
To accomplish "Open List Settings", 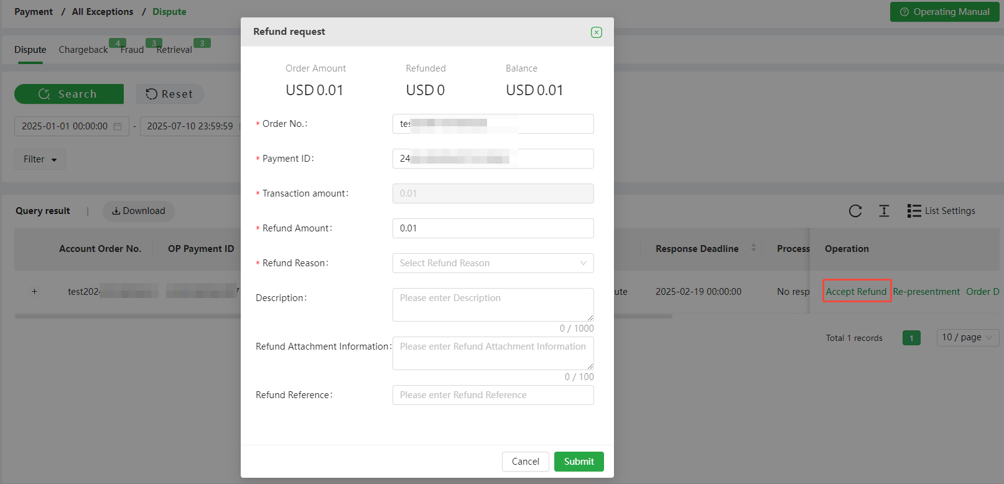I will (x=941, y=211).
